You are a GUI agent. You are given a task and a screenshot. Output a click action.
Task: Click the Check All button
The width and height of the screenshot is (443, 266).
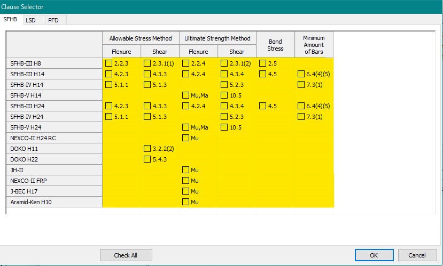point(126,255)
